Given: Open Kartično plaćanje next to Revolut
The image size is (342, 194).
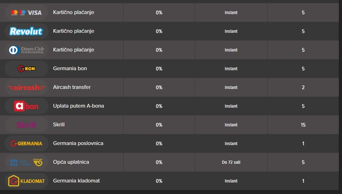Looking at the screenshot, I should click(74, 31).
